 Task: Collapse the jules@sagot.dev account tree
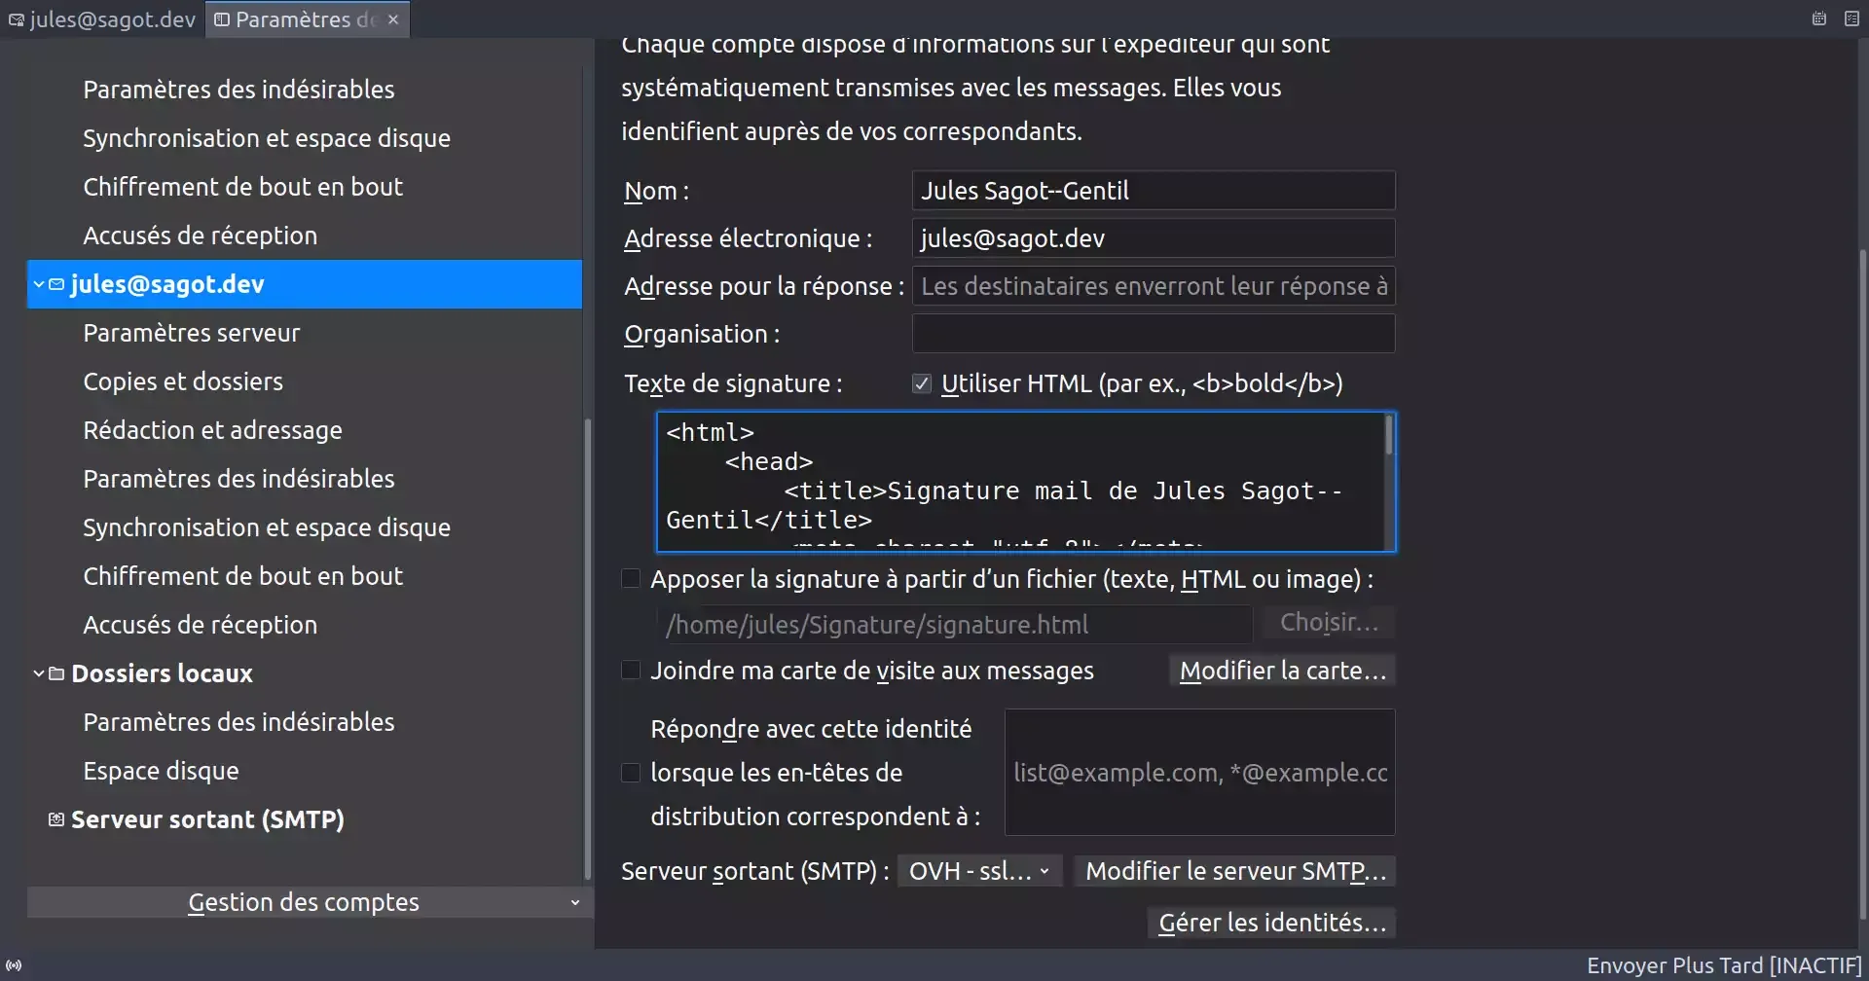(37, 284)
